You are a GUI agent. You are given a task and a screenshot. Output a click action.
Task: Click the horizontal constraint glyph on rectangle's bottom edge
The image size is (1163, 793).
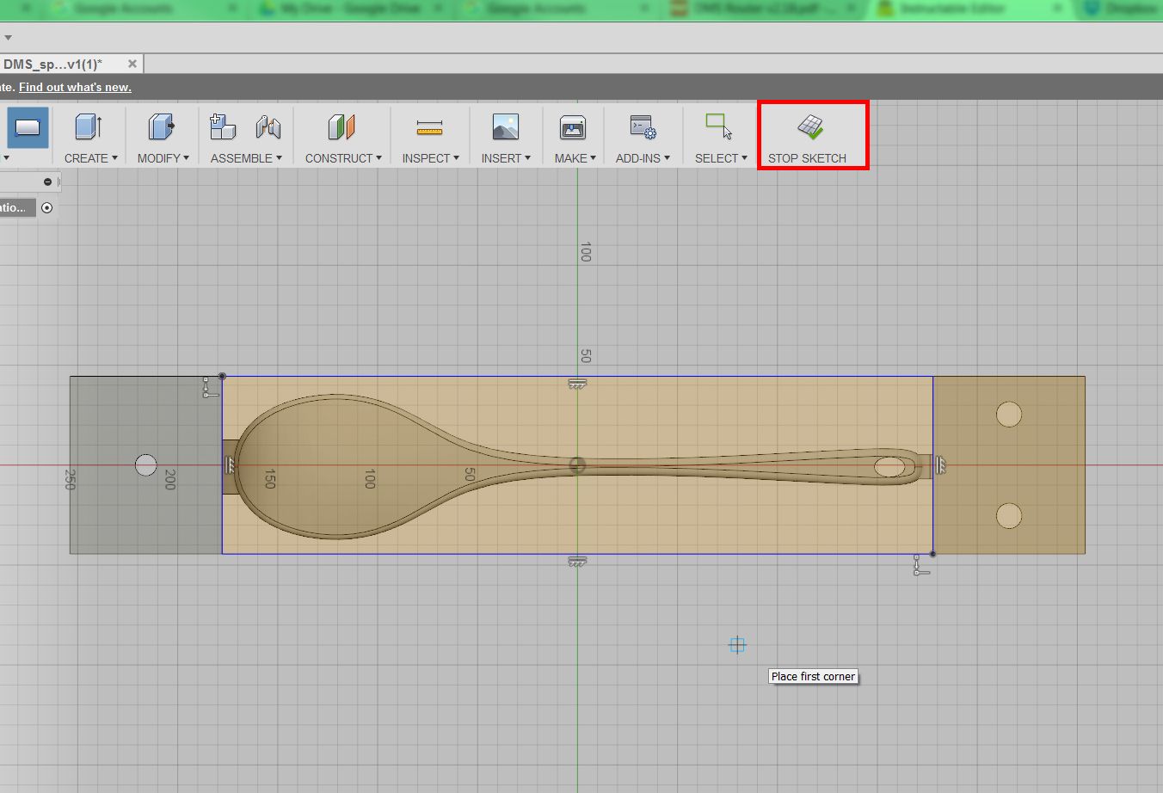[x=577, y=562]
